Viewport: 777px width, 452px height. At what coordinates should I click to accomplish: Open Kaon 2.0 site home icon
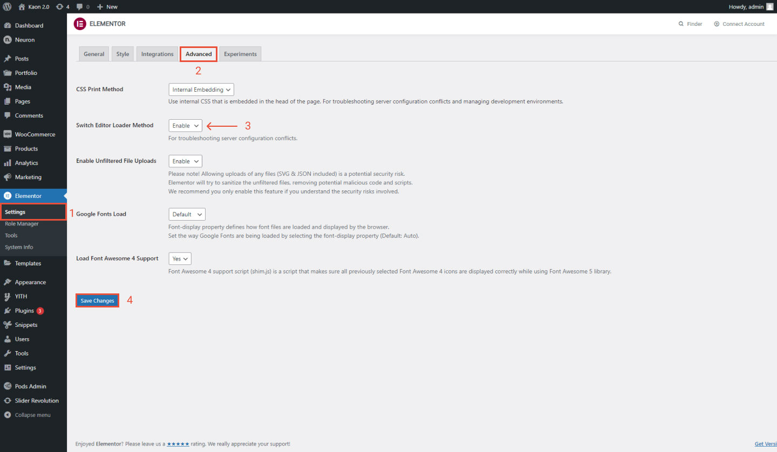[22, 6]
